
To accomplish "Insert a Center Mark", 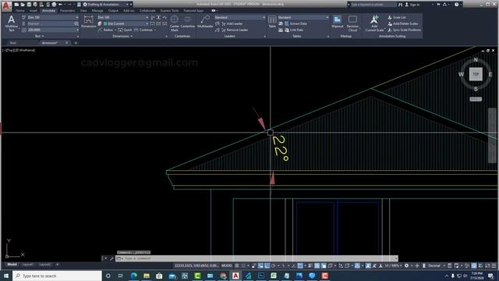I will [x=175, y=23].
